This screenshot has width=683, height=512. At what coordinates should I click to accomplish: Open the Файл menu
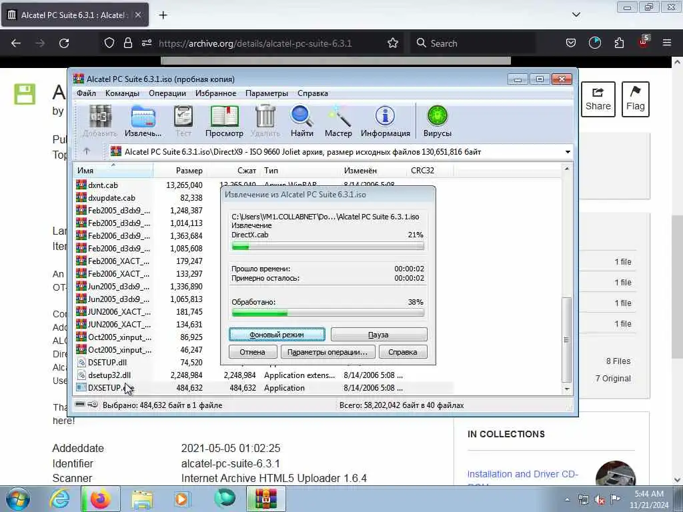pyautogui.click(x=86, y=93)
